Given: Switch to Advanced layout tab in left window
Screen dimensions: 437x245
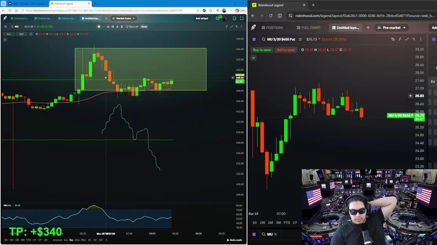Looking at the screenshot, I should 19,18.
